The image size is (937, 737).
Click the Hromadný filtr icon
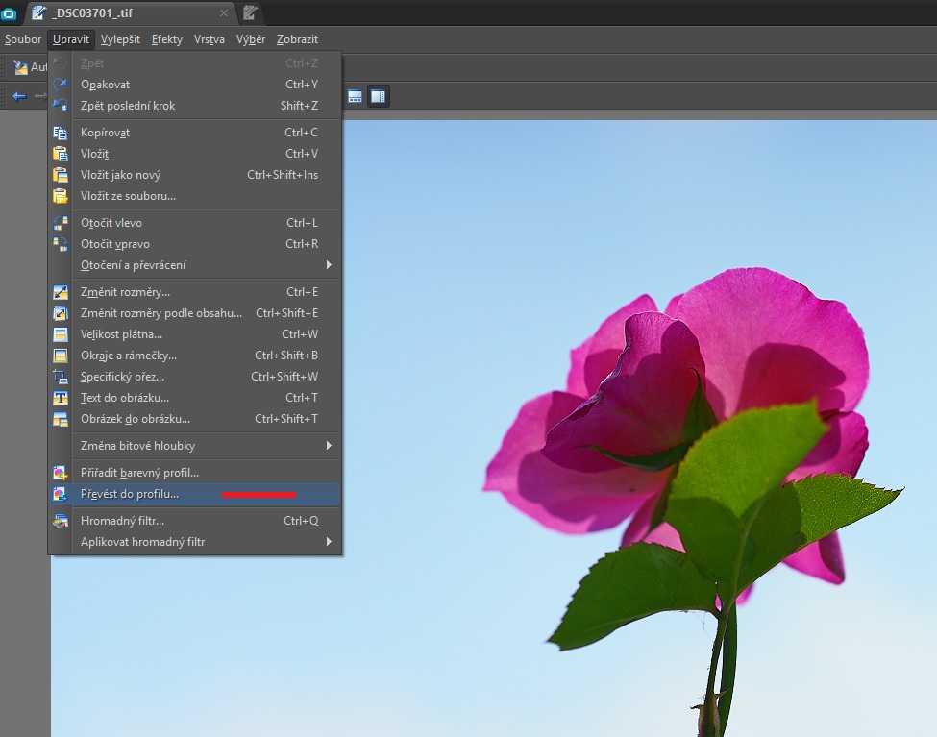coord(61,521)
